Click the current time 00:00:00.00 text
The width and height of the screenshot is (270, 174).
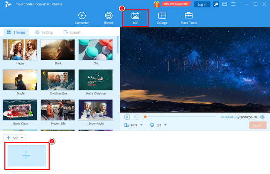(x=229, y=117)
